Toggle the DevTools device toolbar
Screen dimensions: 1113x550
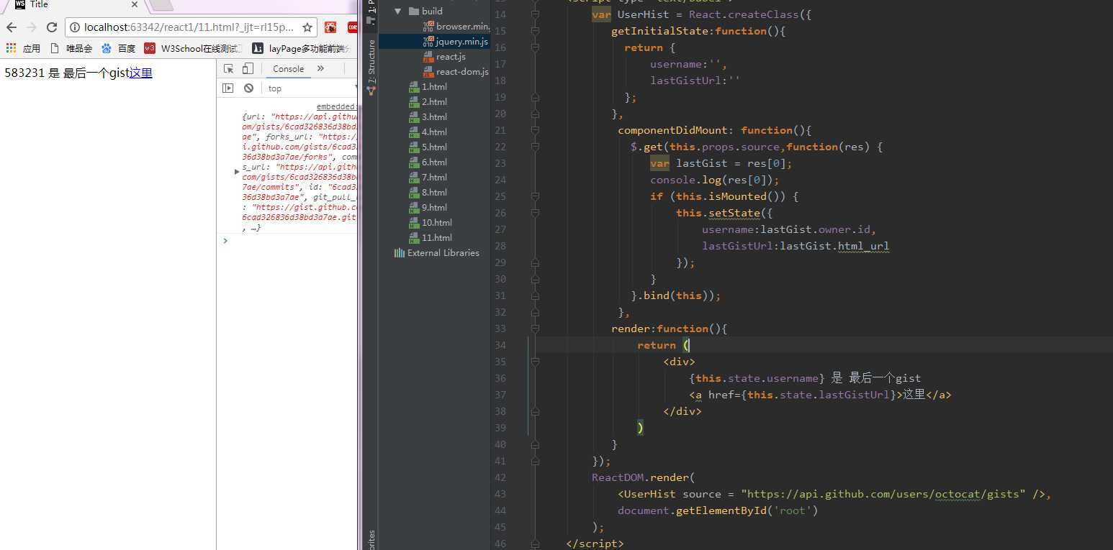tap(247, 69)
